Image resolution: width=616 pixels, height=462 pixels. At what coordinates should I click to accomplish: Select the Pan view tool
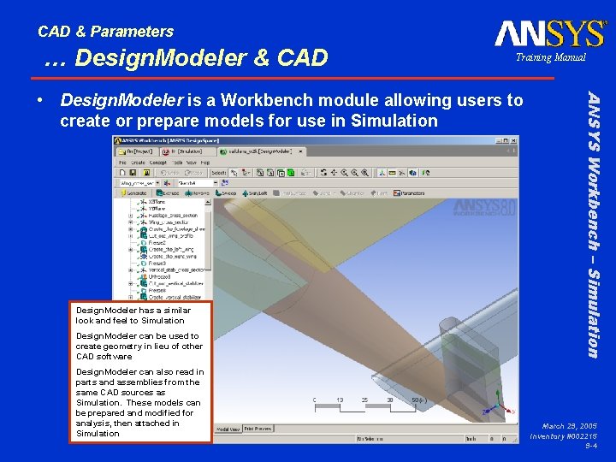tap(334, 173)
